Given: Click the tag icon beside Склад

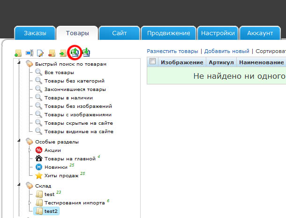Looking at the screenshot, I should [x=30, y=186].
